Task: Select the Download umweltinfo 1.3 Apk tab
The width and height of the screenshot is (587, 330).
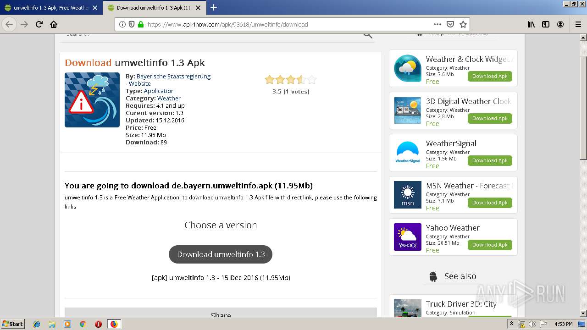Action: pos(154,8)
